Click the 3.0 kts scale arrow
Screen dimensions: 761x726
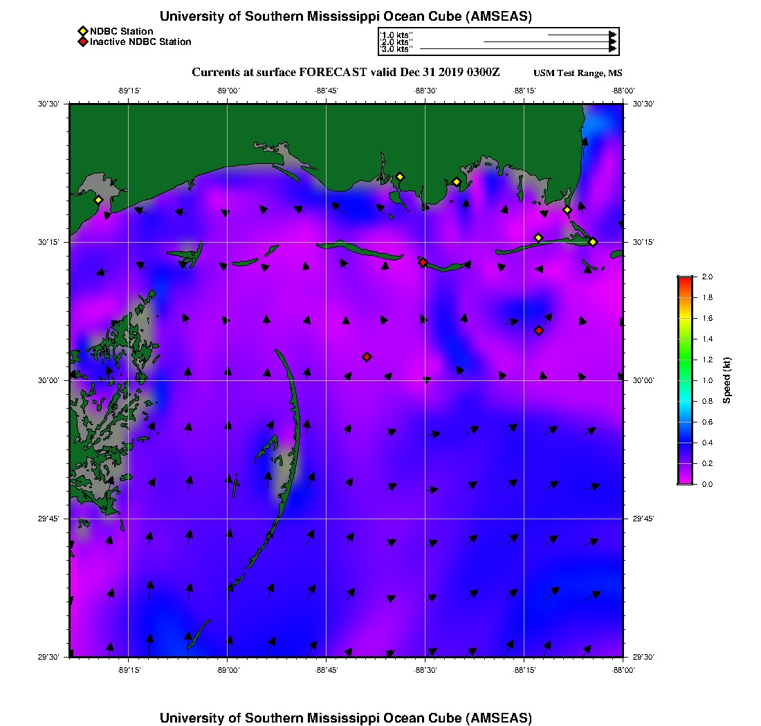517,49
